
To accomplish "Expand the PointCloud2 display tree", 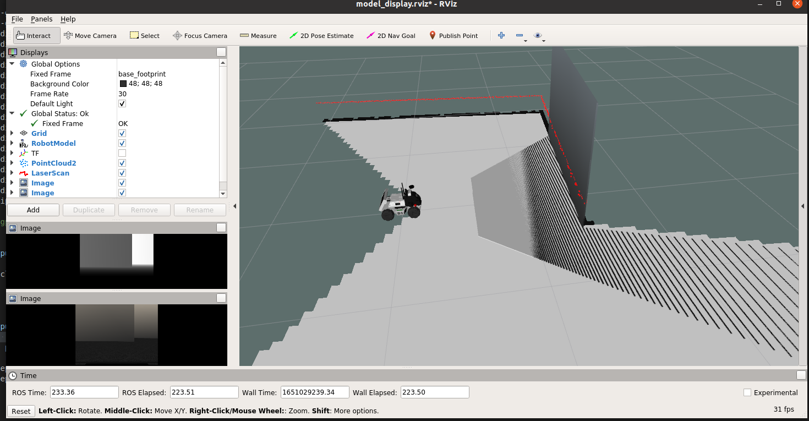I will (x=11, y=163).
